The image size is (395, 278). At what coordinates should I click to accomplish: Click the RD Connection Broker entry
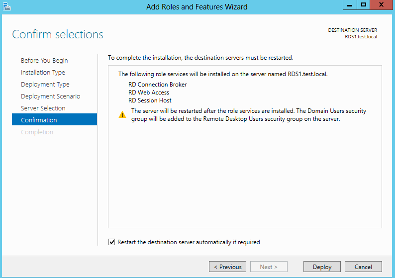[157, 85]
